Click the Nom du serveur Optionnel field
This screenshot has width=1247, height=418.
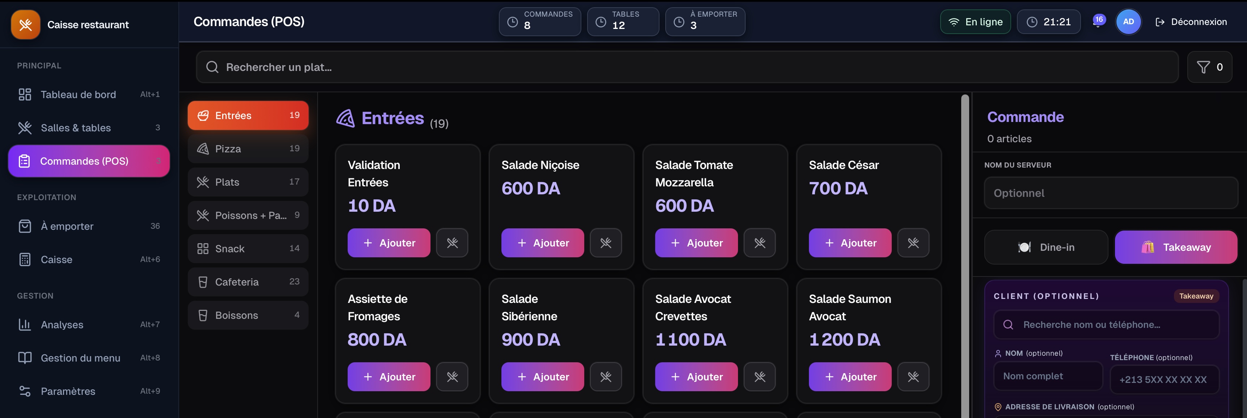click(1111, 193)
